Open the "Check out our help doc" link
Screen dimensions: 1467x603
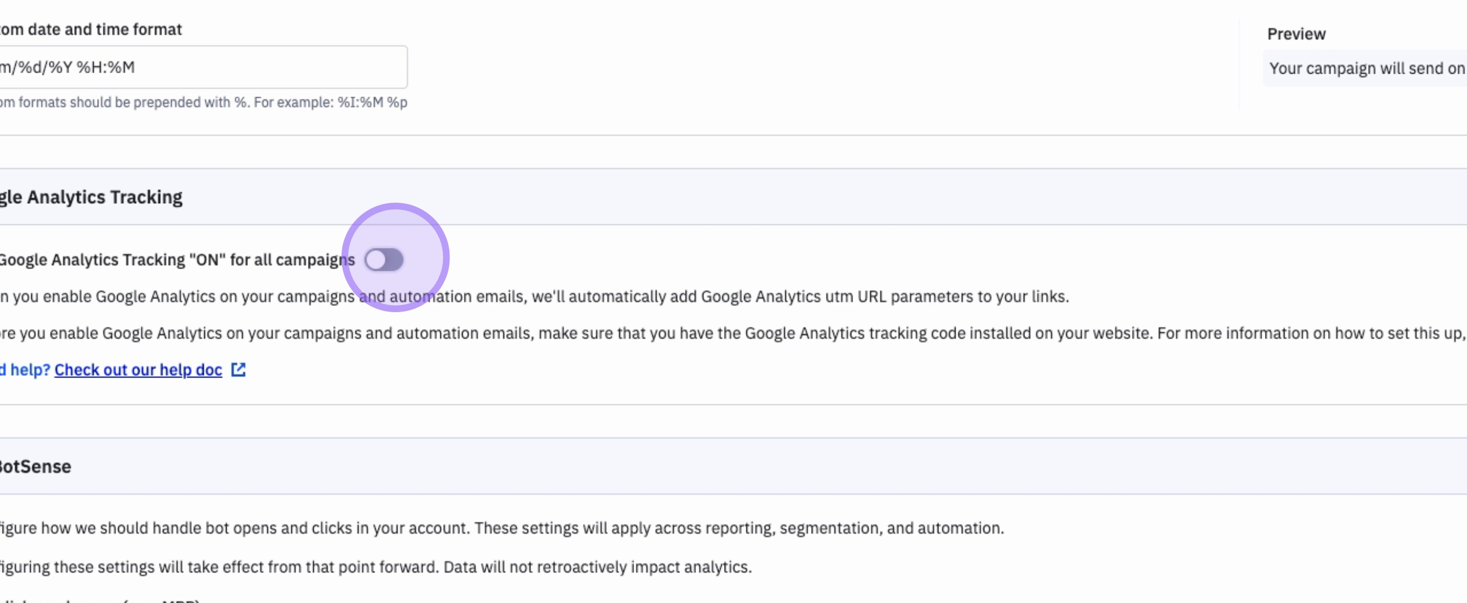click(138, 370)
